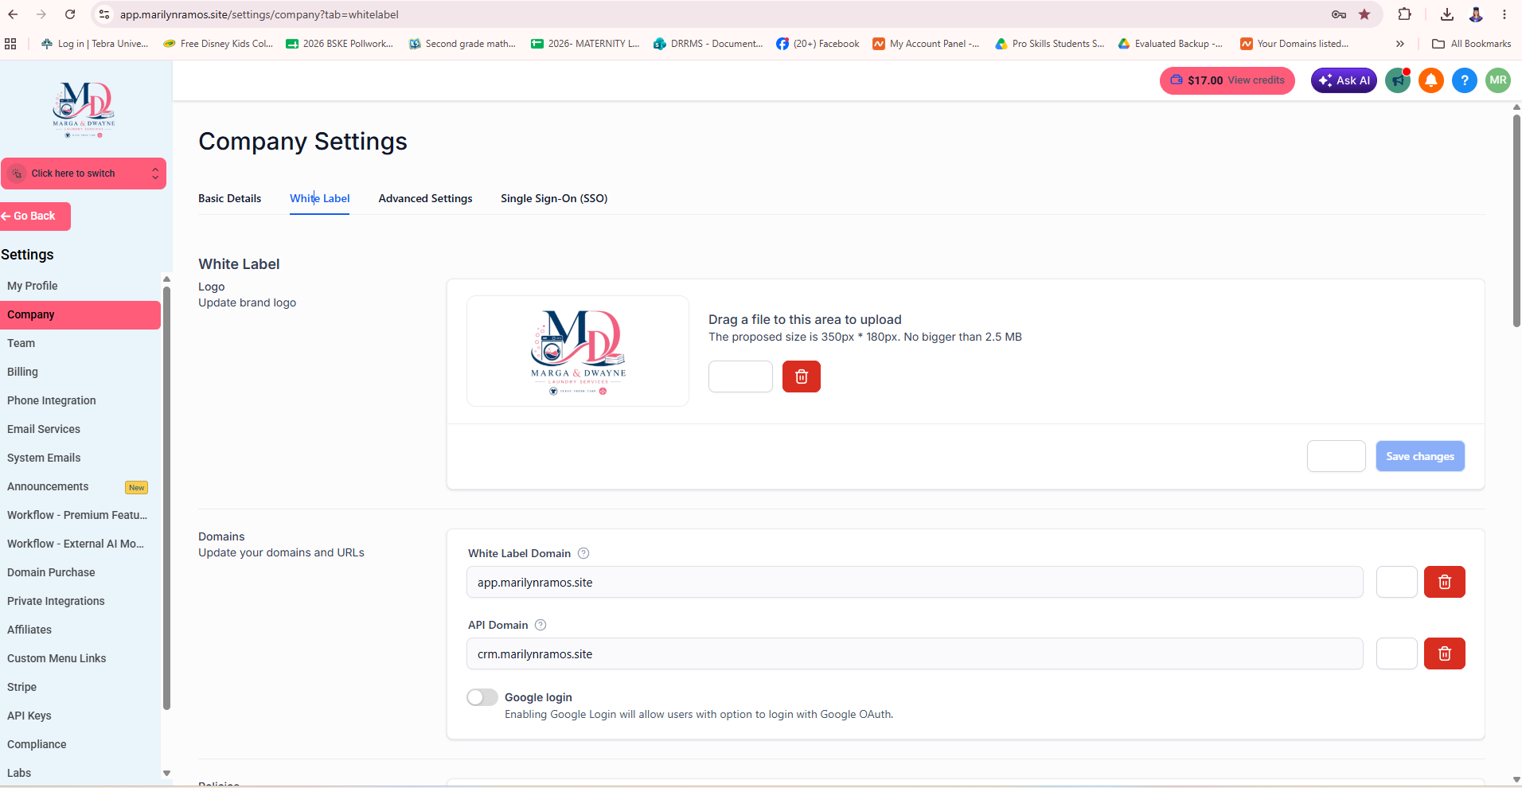This screenshot has height=788, width=1522.
Task: Switch to the Basic Details tab
Action: 229,198
